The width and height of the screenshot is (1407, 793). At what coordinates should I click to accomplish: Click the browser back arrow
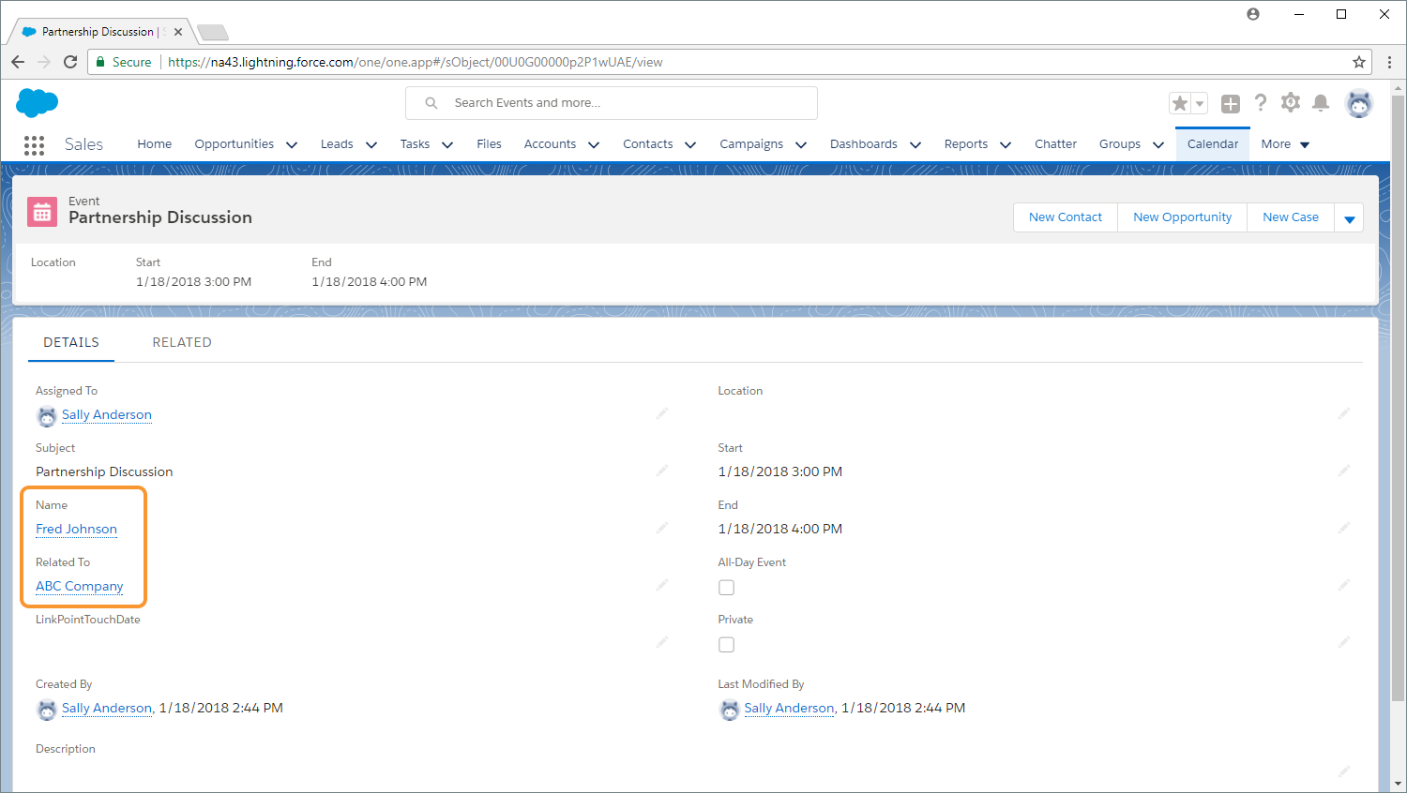pyautogui.click(x=18, y=62)
